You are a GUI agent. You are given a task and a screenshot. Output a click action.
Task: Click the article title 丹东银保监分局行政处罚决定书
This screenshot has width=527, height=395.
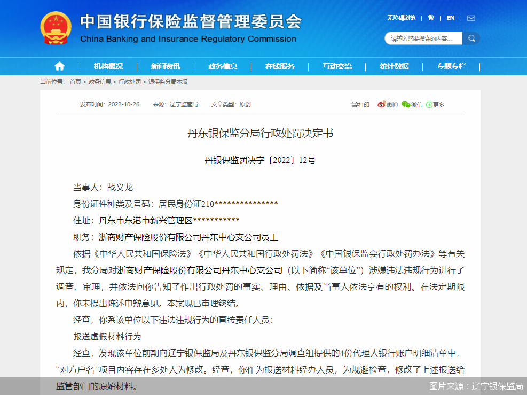(x=260, y=133)
